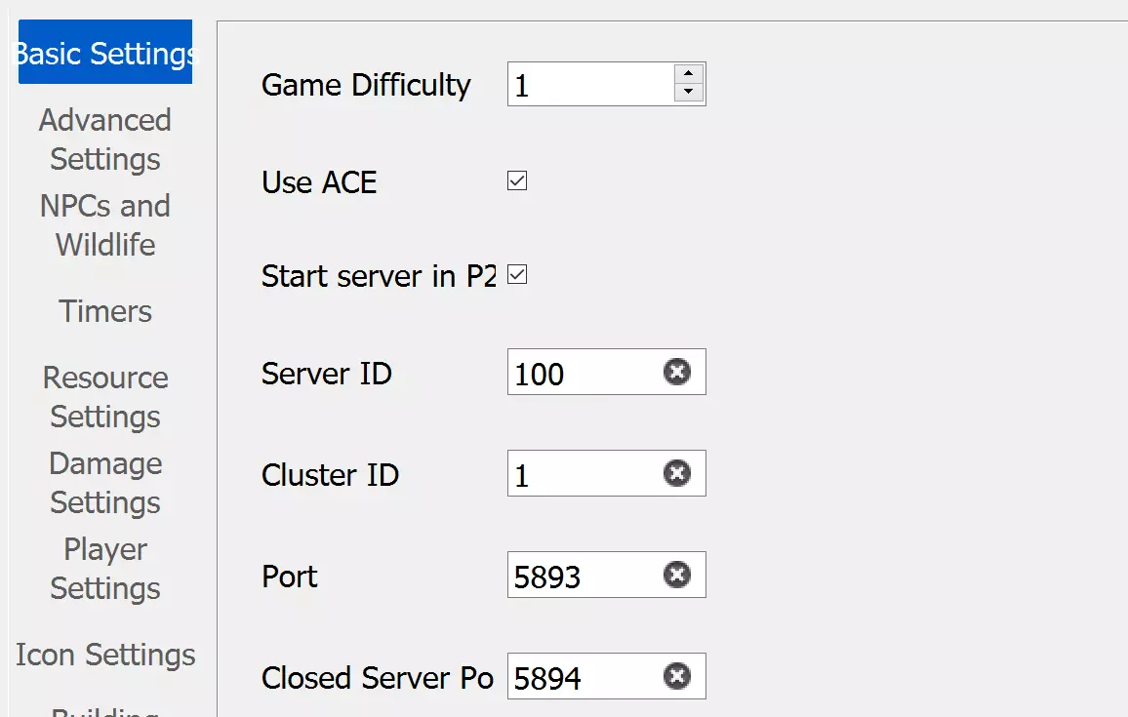Increase Game Difficulty with up arrow
The image size is (1128, 717).
tap(689, 74)
